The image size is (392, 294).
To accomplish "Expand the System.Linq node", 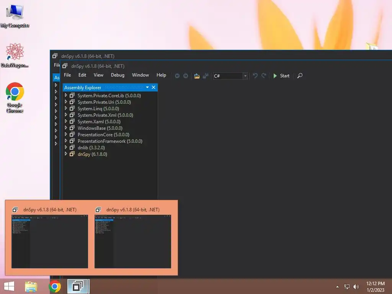I will [x=66, y=108].
